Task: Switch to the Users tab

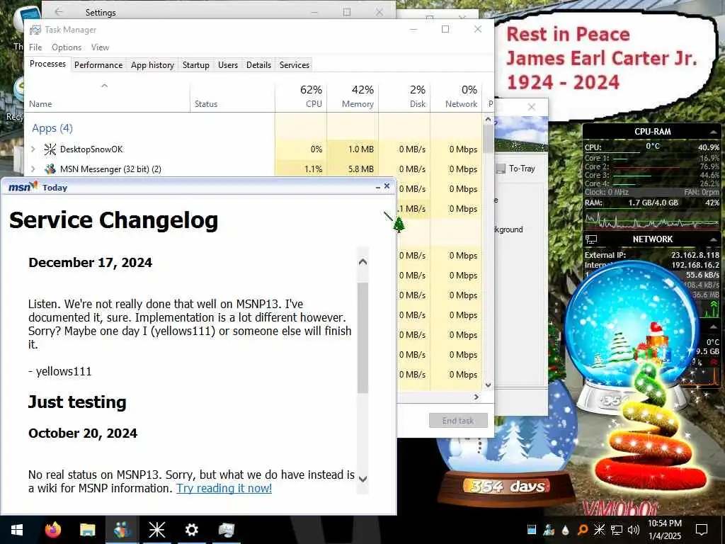Action: (228, 65)
